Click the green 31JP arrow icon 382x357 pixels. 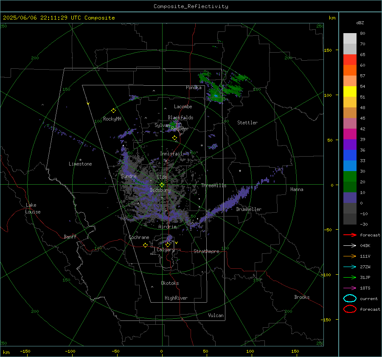350,277
